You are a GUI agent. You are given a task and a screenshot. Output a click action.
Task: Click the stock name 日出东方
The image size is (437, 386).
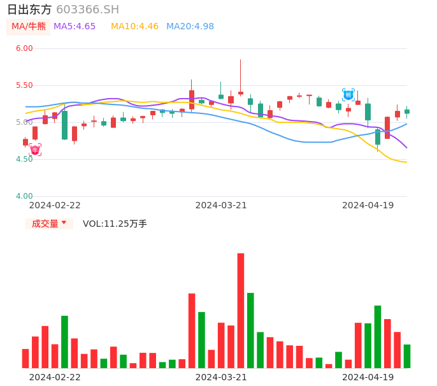pyautogui.click(x=29, y=10)
